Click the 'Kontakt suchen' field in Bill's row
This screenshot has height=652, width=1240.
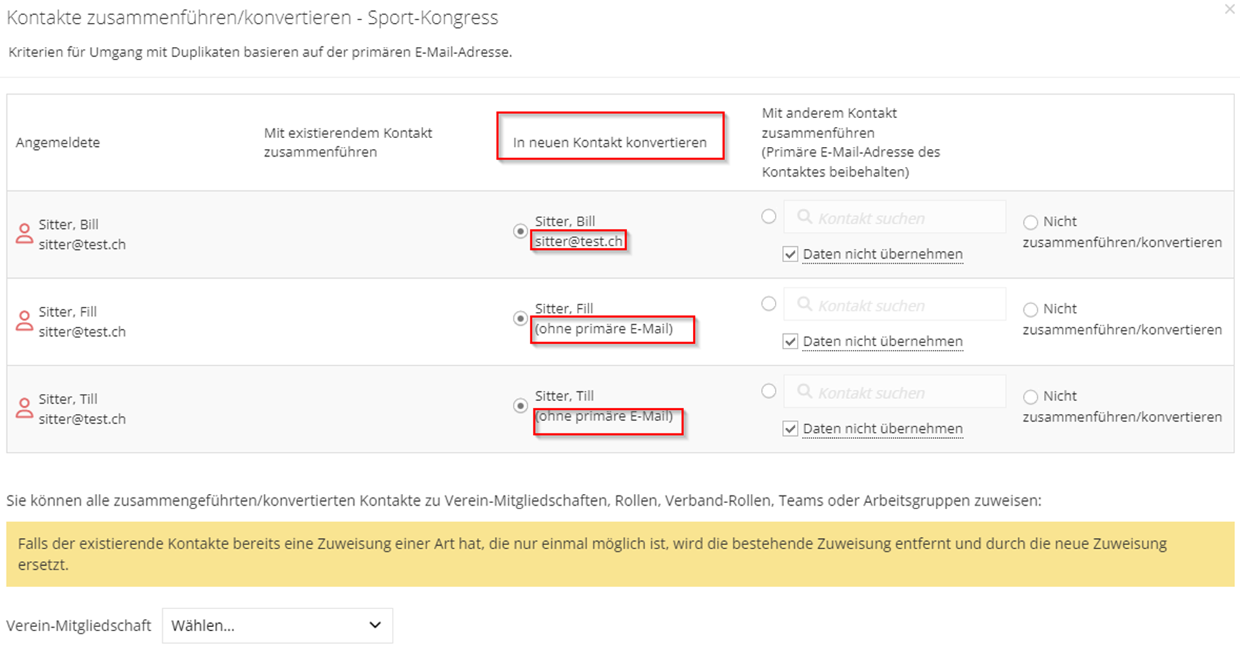click(x=895, y=217)
